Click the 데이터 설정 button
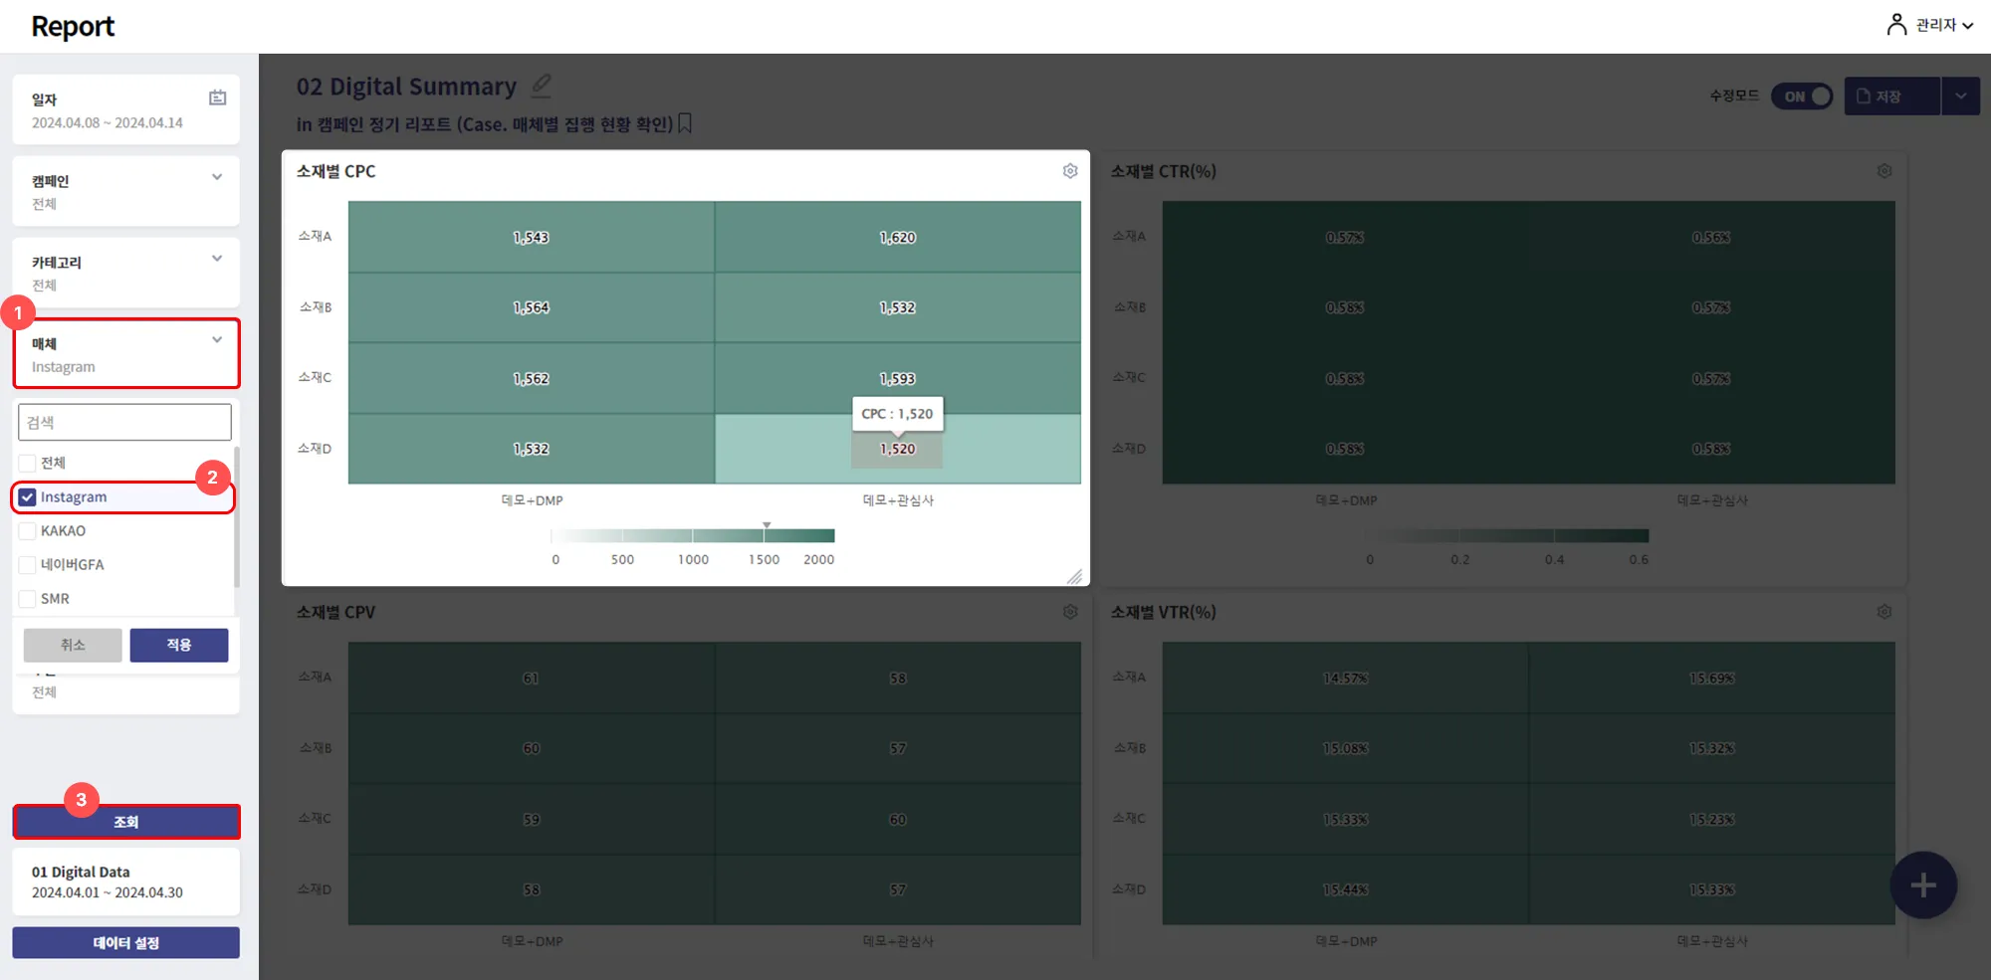 coord(126,942)
